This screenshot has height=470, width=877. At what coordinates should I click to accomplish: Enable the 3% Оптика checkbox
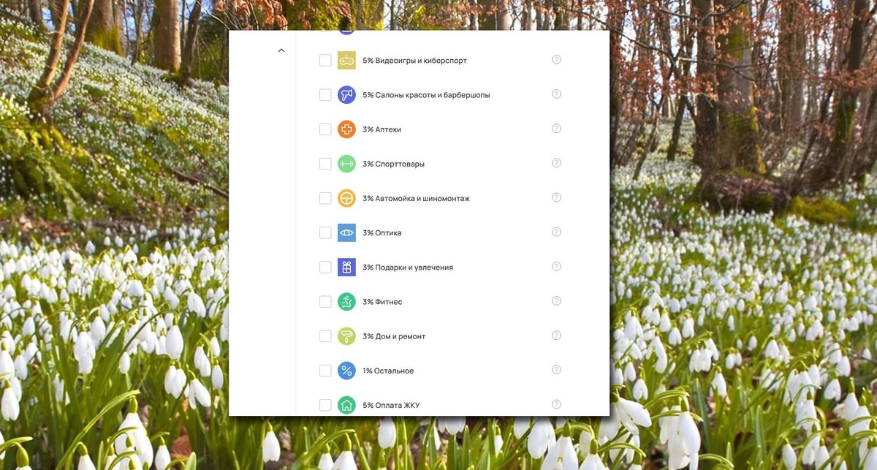pyautogui.click(x=325, y=232)
